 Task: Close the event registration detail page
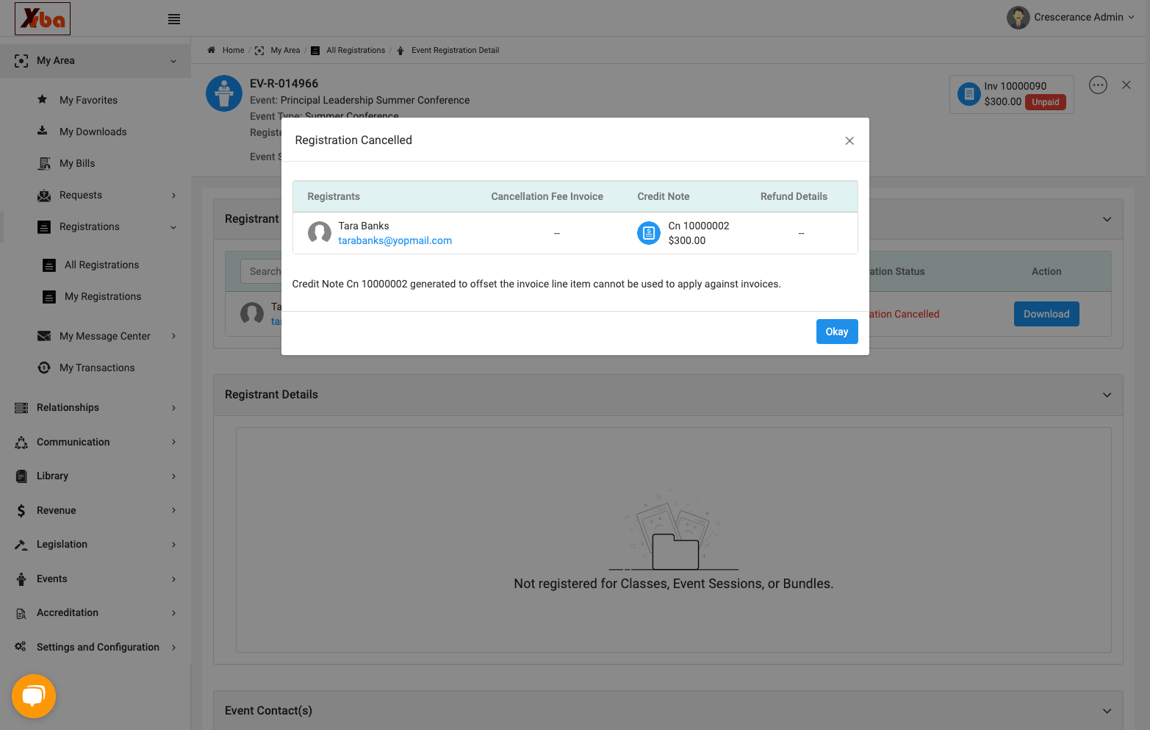coord(1126,85)
